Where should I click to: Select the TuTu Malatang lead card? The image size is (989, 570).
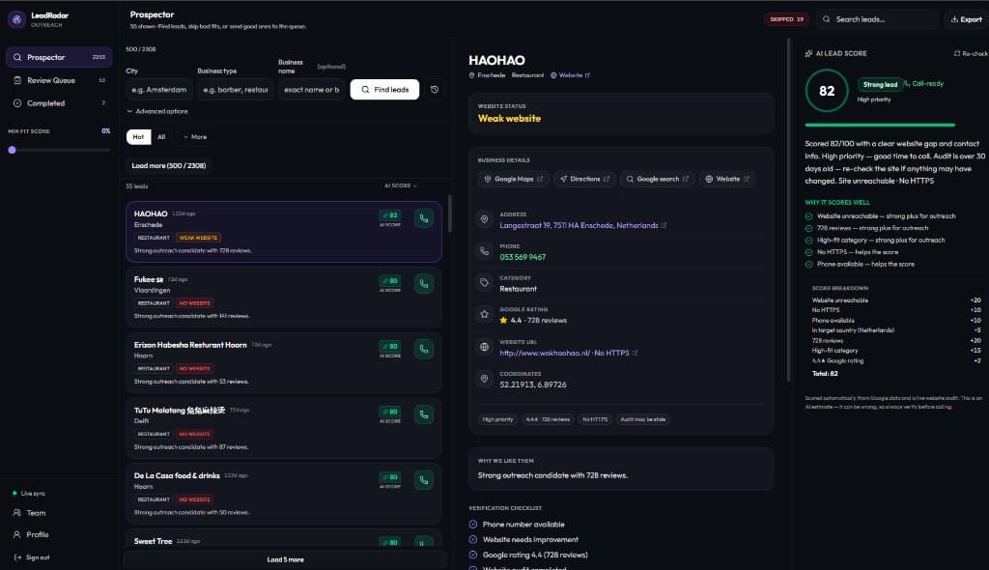(x=284, y=428)
